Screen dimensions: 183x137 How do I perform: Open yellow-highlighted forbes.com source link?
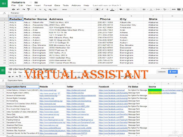point(163,93)
